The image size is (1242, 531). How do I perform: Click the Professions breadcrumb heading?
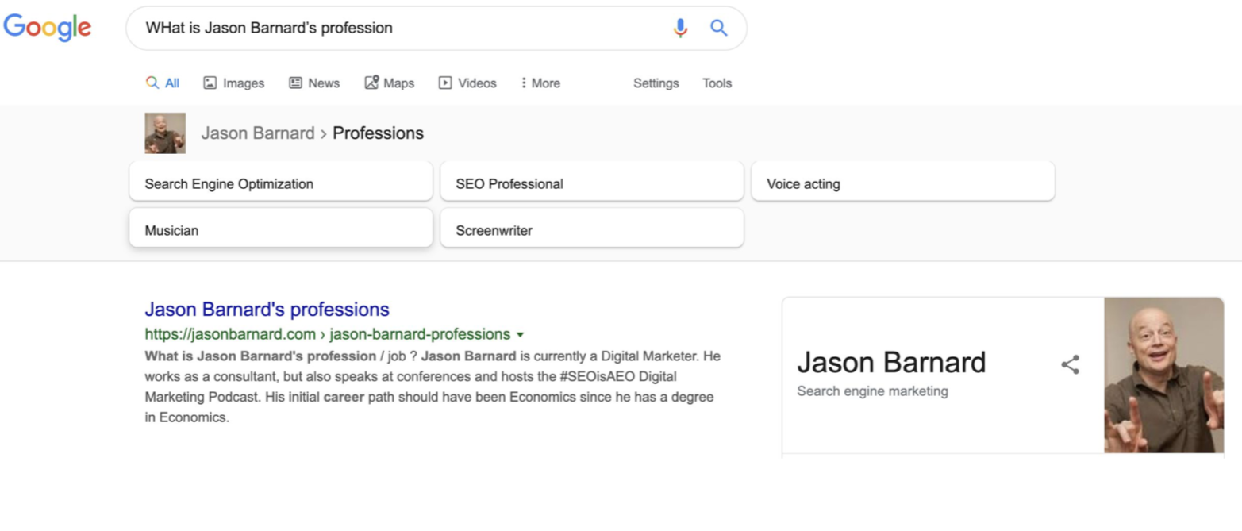tap(378, 133)
